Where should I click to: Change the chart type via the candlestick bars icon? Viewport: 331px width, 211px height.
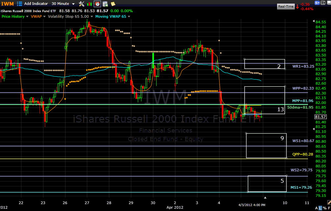[89, 4]
